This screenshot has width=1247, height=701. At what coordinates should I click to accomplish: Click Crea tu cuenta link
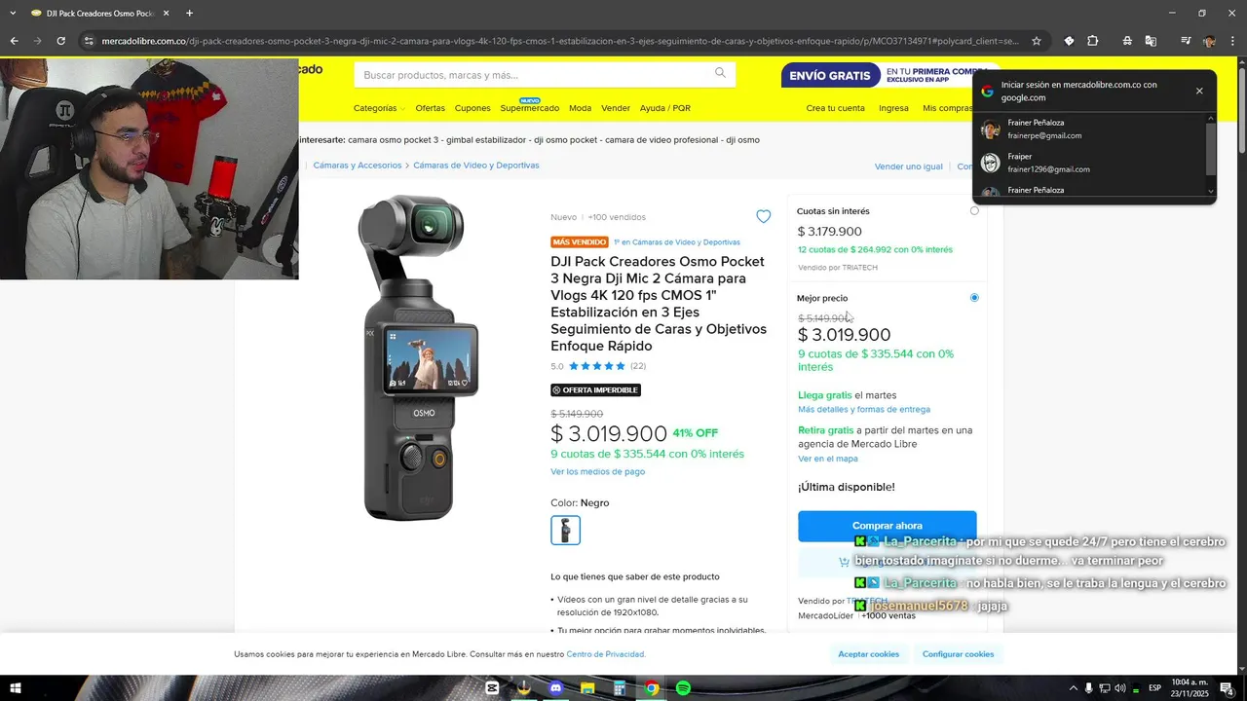point(835,108)
